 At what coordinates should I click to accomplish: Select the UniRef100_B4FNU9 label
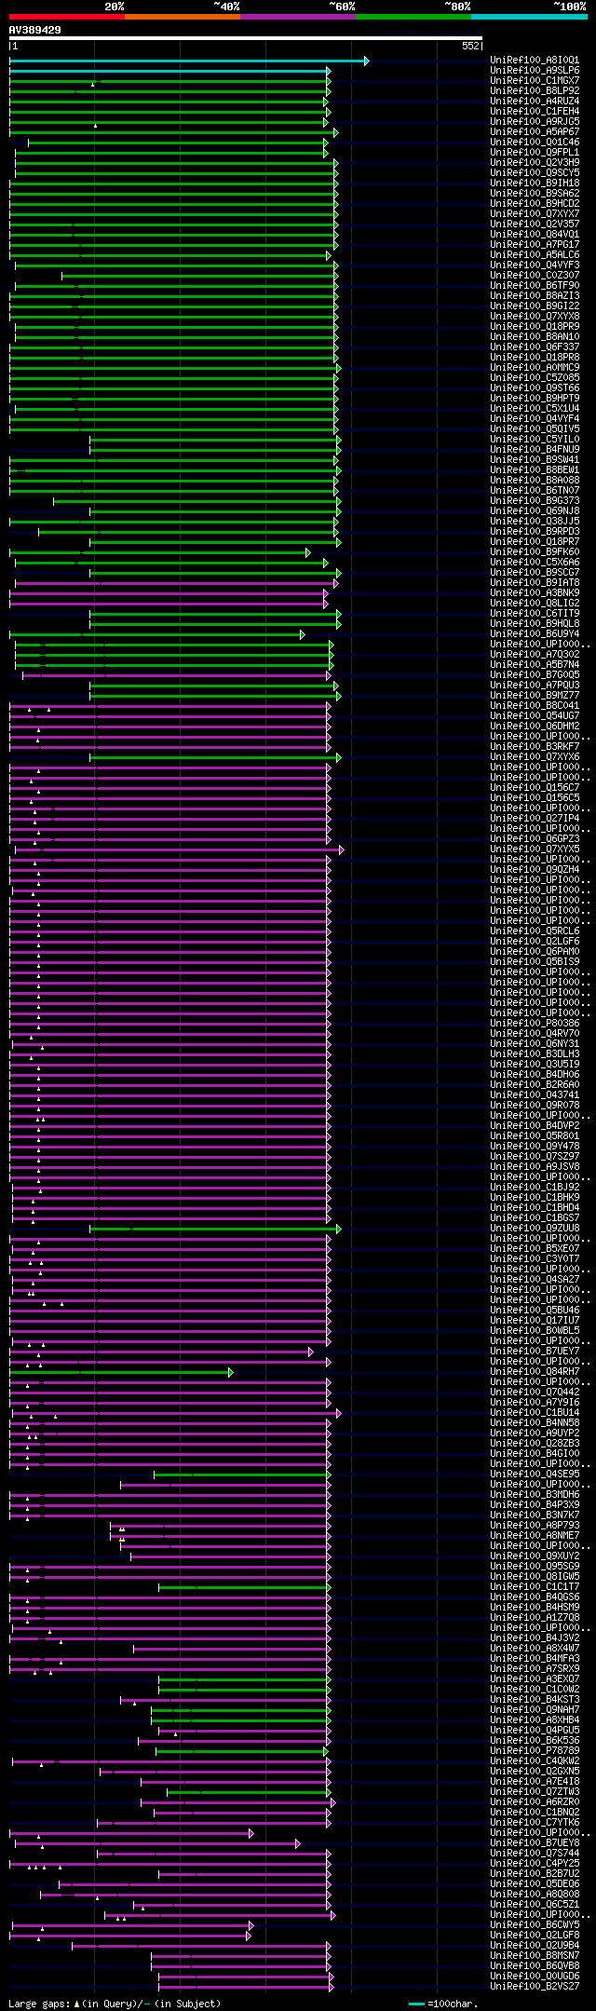535,450
